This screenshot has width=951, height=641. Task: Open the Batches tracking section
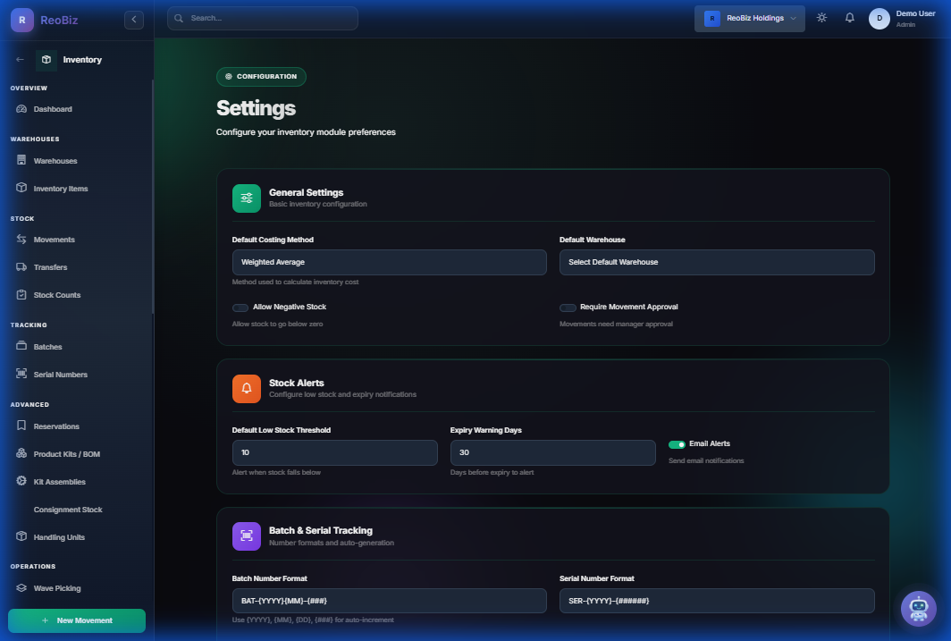point(48,347)
